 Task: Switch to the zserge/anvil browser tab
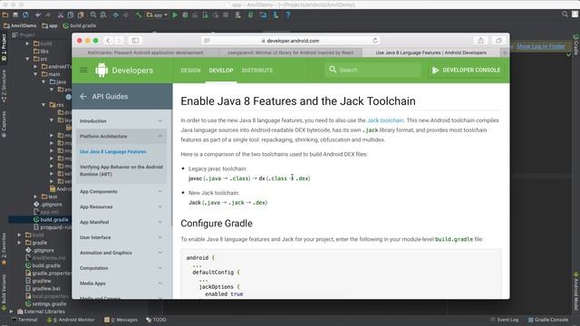point(290,53)
